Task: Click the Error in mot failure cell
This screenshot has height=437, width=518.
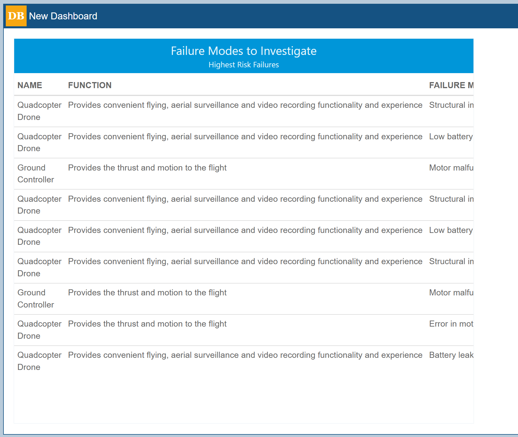Action: [x=451, y=324]
